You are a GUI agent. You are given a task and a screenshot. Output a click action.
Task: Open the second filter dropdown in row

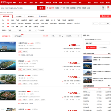click(23, 30)
